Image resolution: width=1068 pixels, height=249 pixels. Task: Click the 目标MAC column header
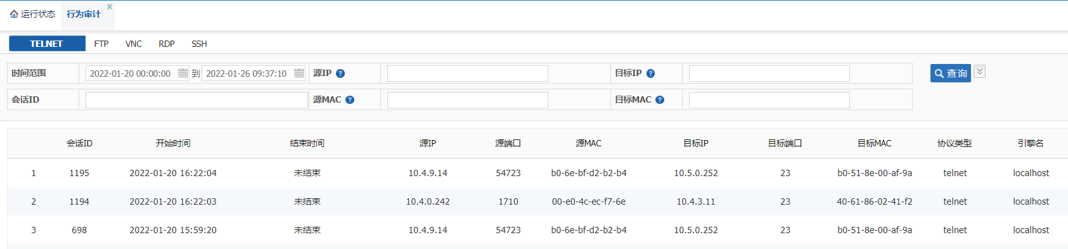click(x=875, y=144)
